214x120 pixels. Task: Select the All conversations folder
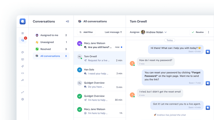51,56
